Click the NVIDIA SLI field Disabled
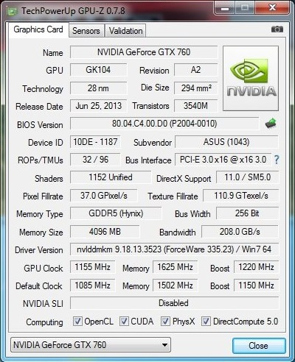Image resolution: width=295 pixels, height=362 pixels. [x=174, y=303]
